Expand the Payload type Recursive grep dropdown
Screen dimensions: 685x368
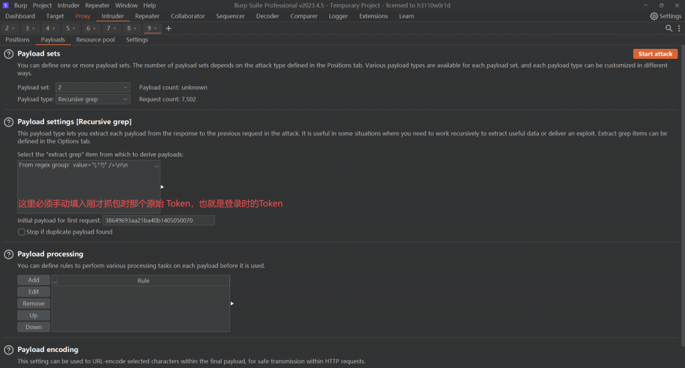click(92, 99)
